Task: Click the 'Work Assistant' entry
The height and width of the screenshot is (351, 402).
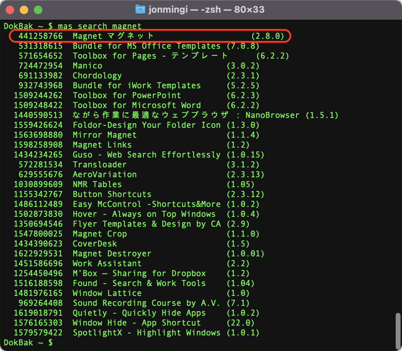Action: pyautogui.click(x=107, y=263)
